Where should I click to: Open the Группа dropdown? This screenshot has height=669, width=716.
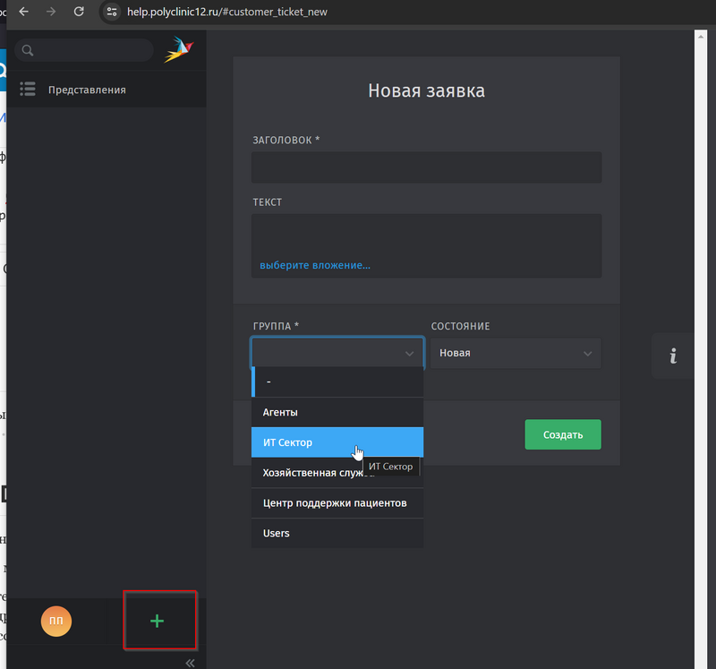[337, 353]
